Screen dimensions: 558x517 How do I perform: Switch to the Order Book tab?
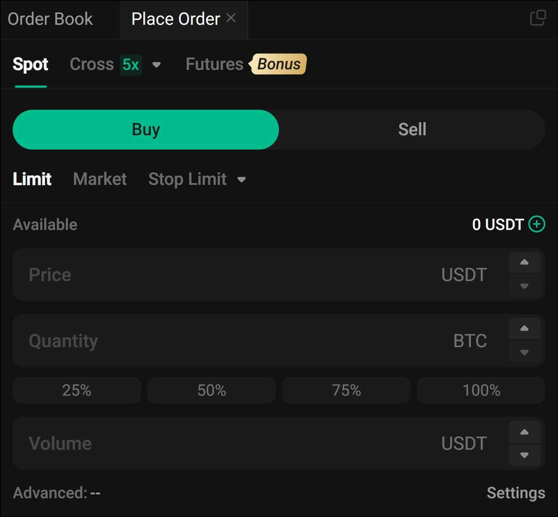tap(50, 18)
